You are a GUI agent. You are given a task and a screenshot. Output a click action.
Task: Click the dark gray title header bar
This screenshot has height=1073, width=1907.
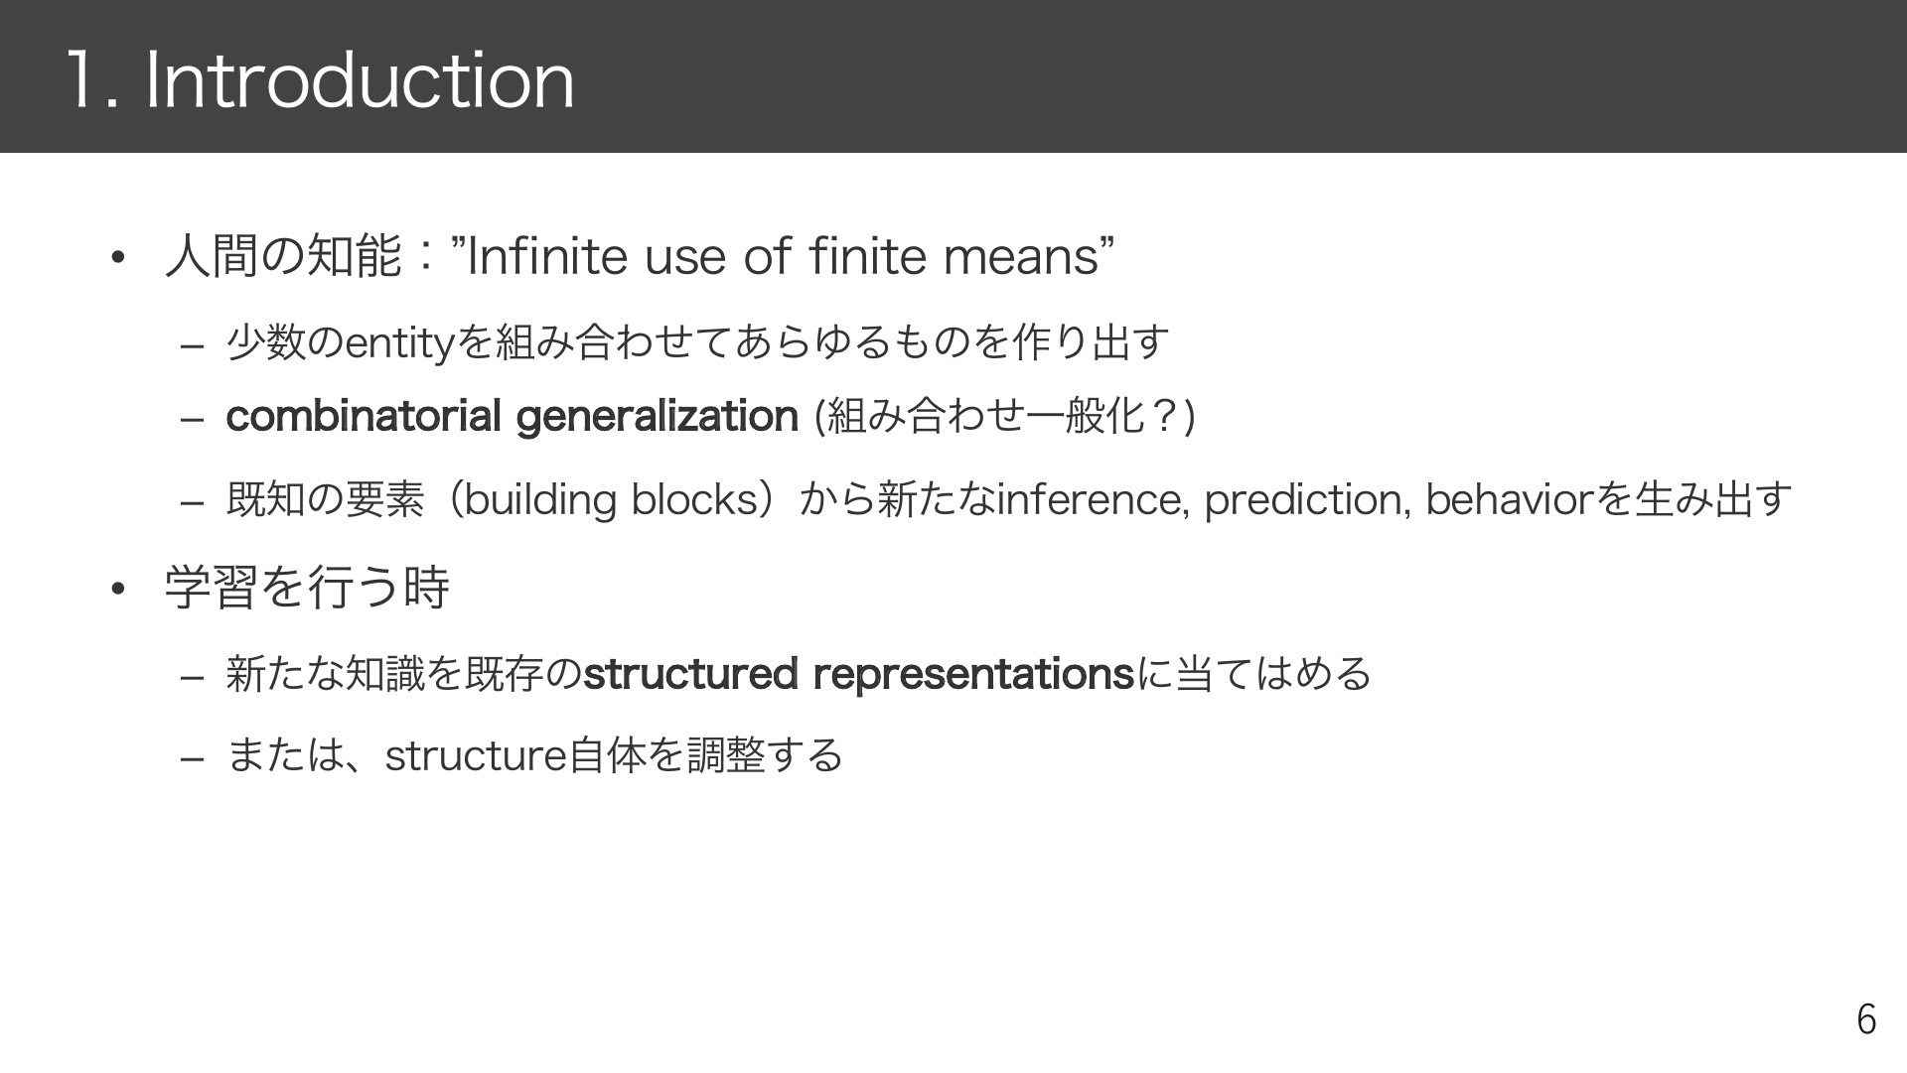click(x=953, y=76)
